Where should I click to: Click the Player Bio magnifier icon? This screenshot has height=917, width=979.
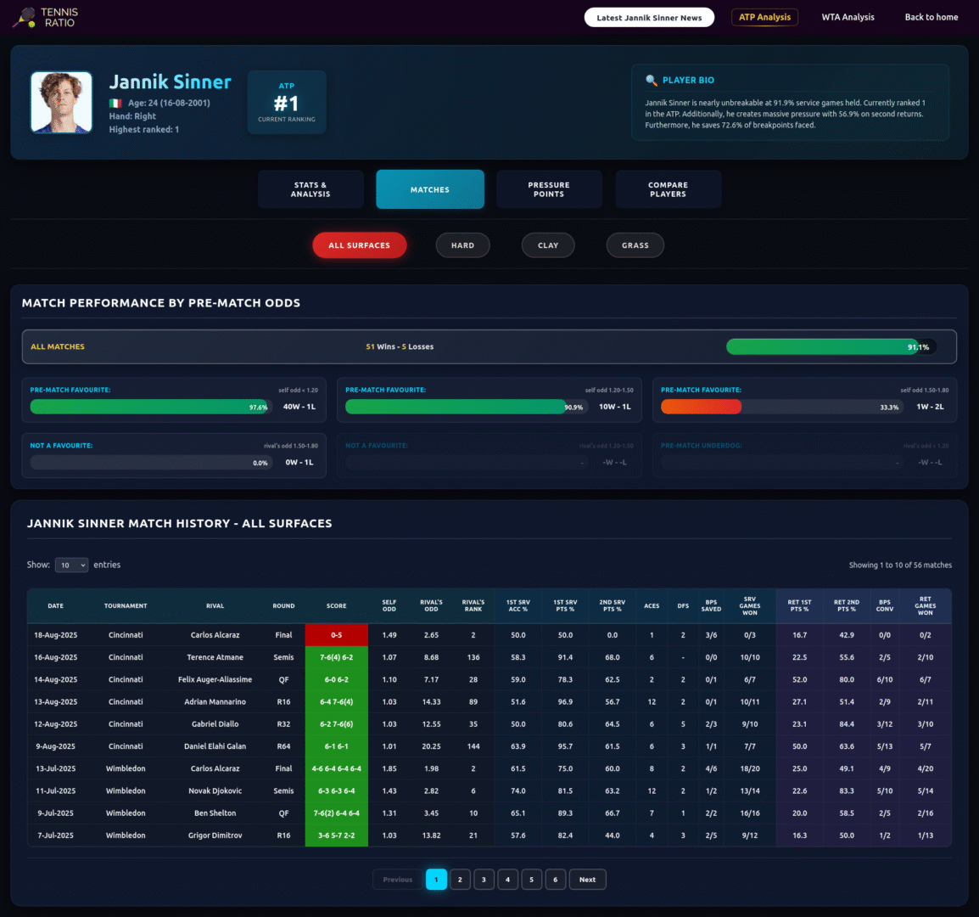point(652,80)
